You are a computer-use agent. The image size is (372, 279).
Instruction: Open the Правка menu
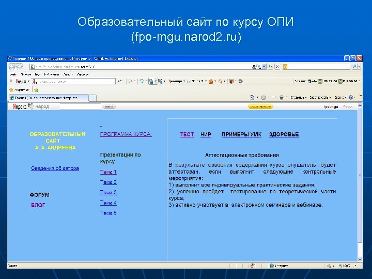26,74
